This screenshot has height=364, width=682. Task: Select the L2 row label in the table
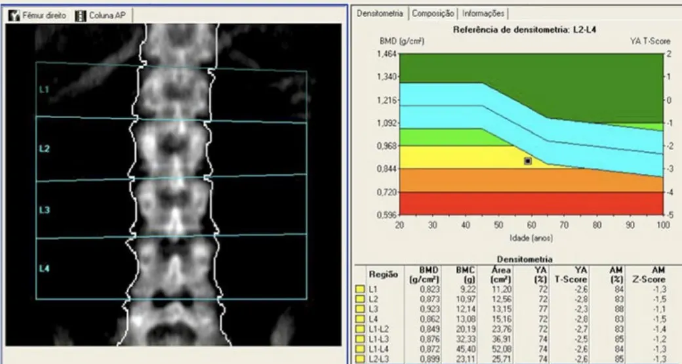click(373, 299)
